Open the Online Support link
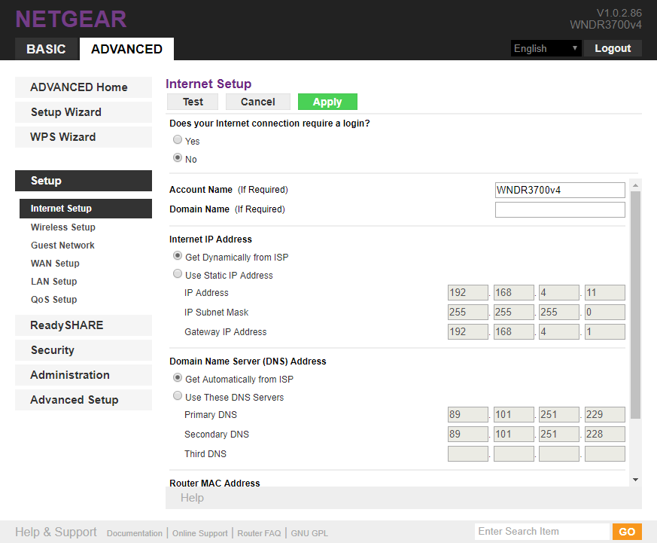Viewport: 657px width, 543px height. (200, 533)
